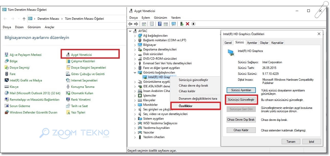Viewport: 330px width, 156px height.
Task: Expand the Yazılım cihazları node
Action: click(135, 137)
